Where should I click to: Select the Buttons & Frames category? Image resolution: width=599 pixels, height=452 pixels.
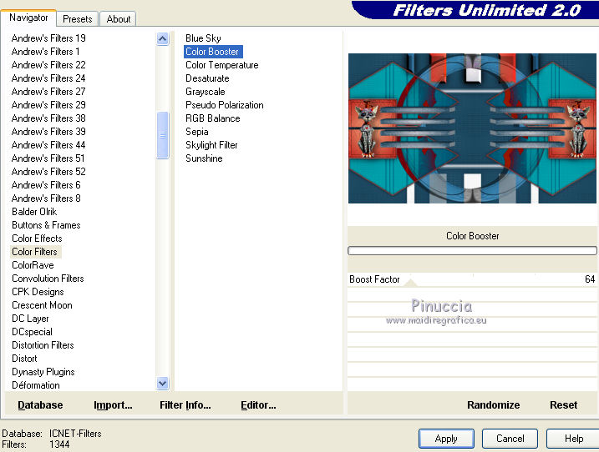[46, 225]
